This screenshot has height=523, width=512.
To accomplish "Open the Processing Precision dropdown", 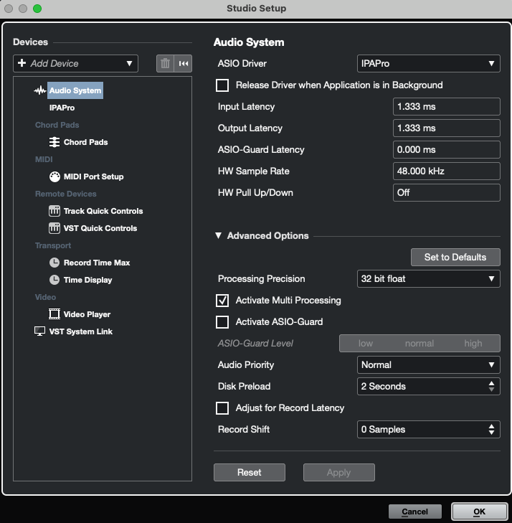I will (x=428, y=278).
